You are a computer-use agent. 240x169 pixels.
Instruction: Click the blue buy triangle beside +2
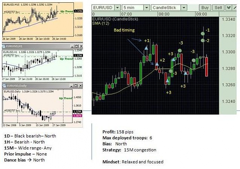[x=157, y=64]
